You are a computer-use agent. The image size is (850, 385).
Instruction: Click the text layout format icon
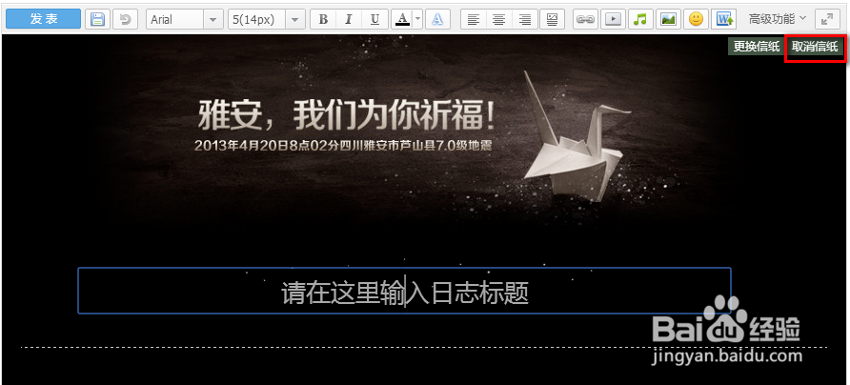pyautogui.click(x=552, y=19)
